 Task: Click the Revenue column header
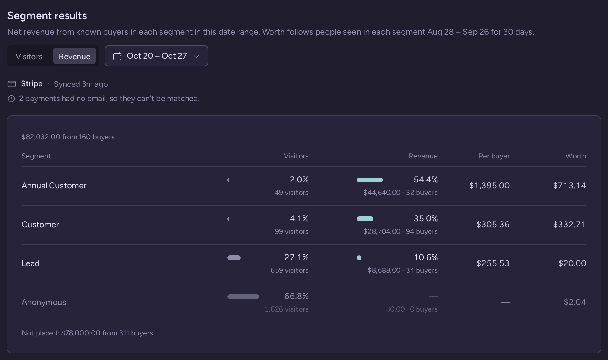click(423, 156)
